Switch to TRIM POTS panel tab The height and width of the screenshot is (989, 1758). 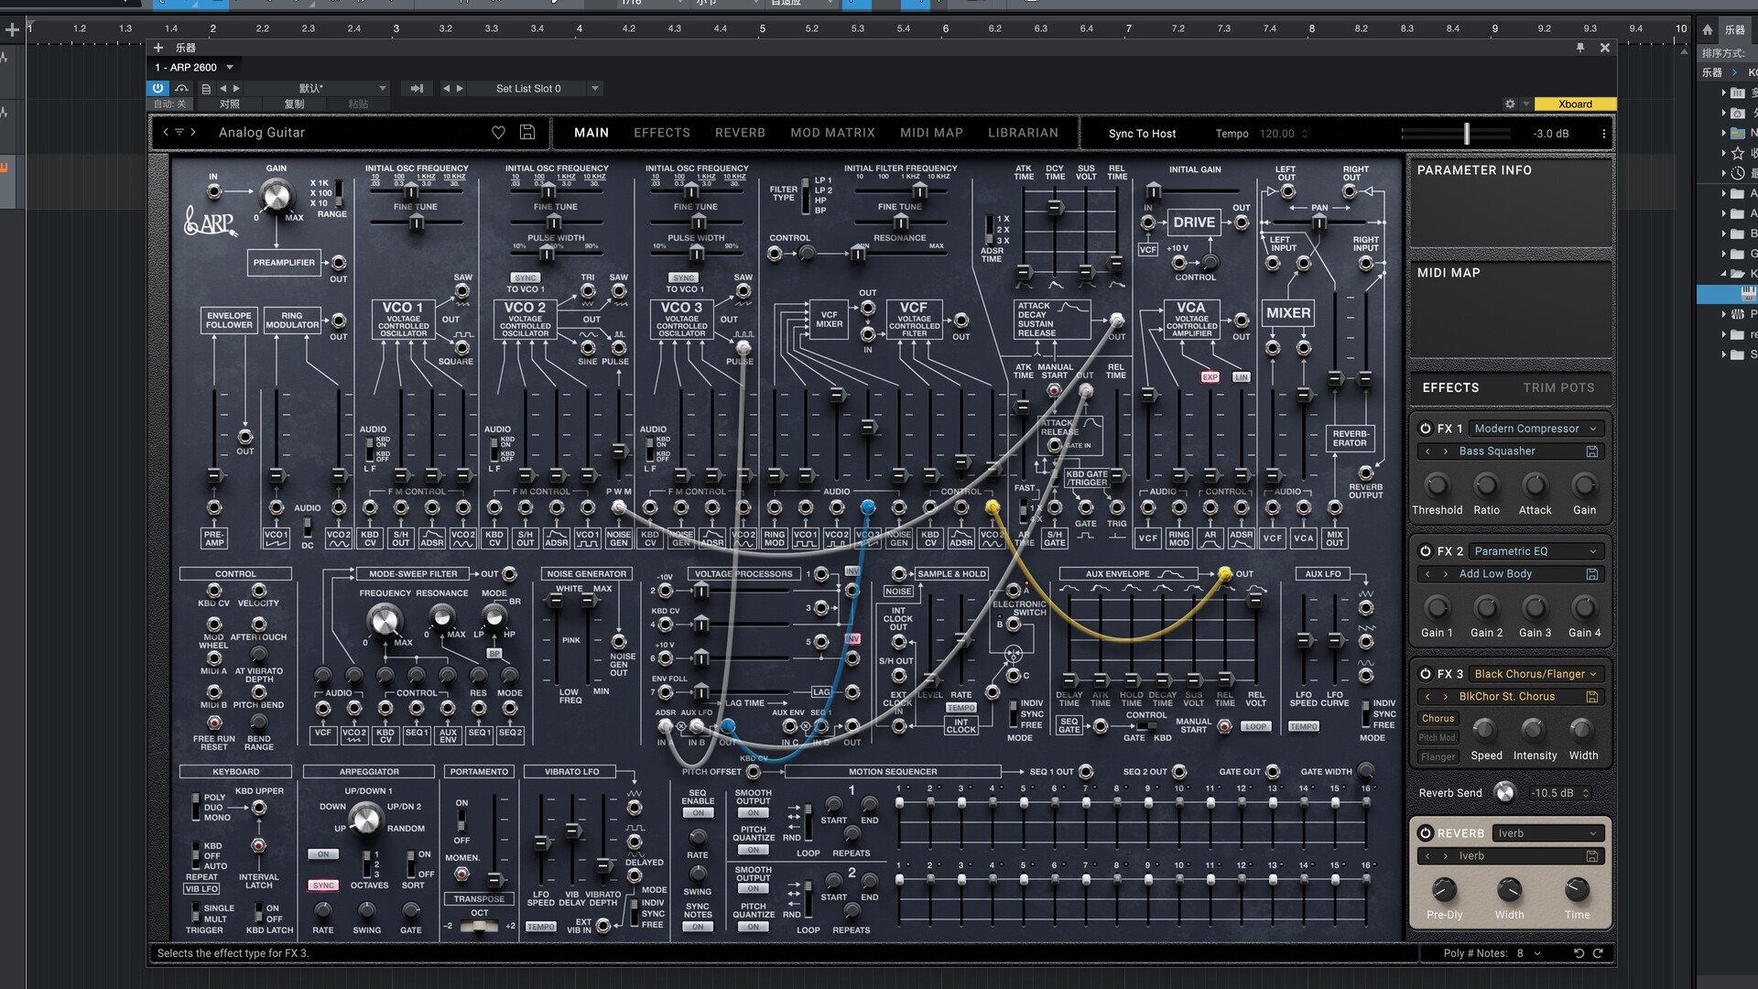pyautogui.click(x=1558, y=388)
